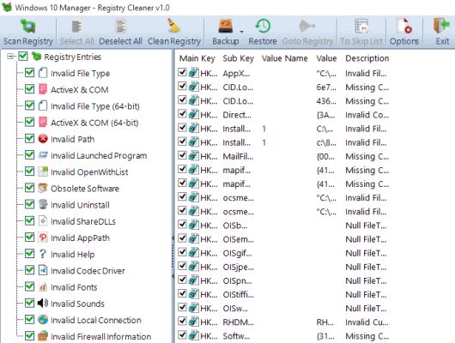Click the Invalid Cu... description cell
Viewport: 455px width, 343px height.
367,322
